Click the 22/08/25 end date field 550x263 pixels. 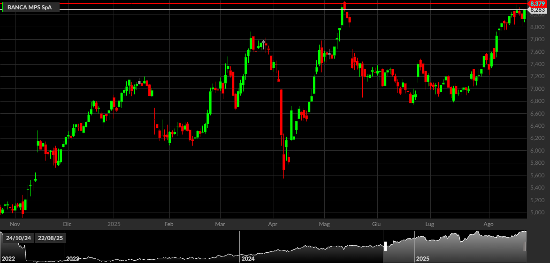(x=50, y=238)
